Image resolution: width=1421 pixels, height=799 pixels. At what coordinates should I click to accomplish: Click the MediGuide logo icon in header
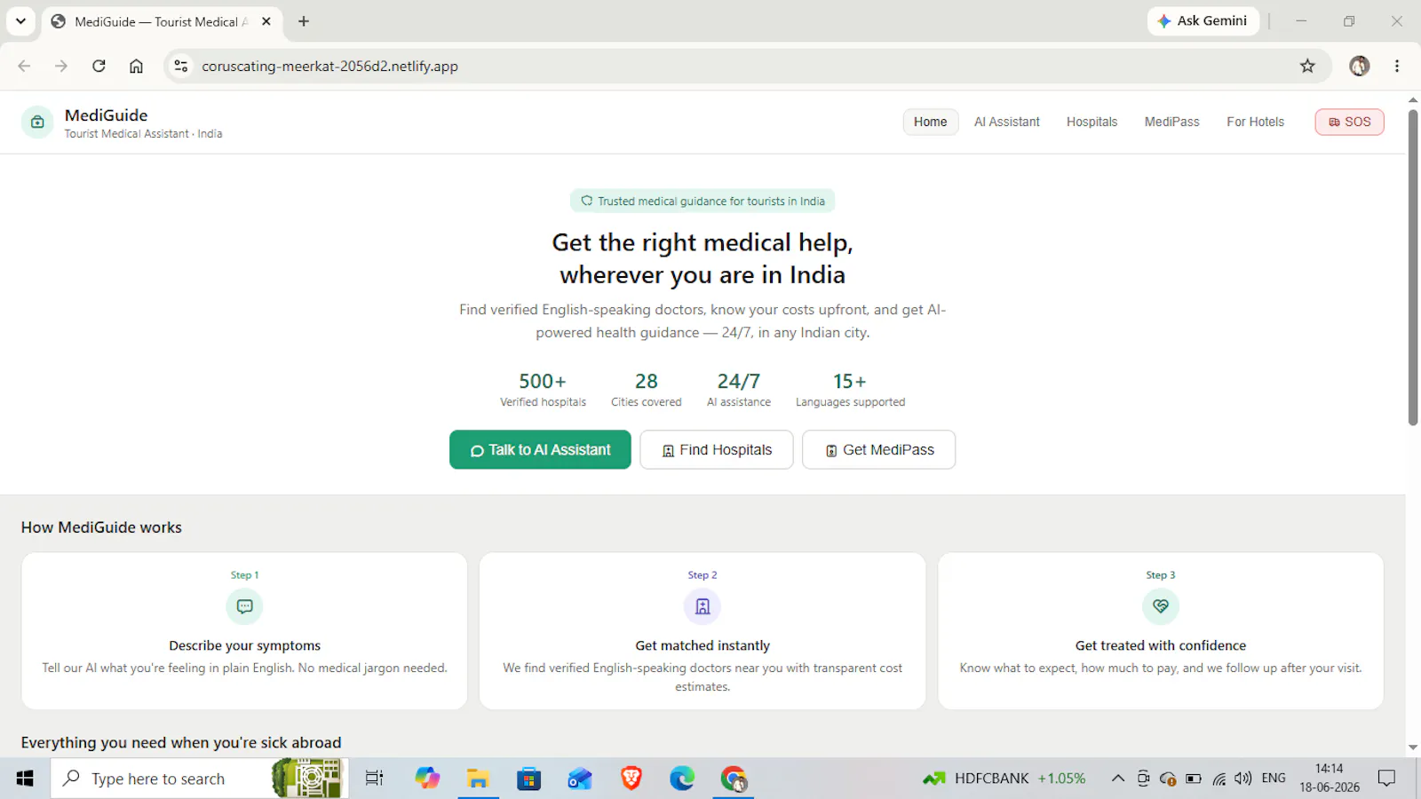[x=37, y=123]
